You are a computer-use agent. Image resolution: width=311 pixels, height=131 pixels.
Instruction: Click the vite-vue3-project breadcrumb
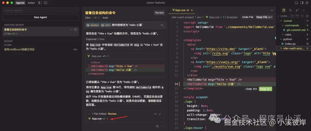[x=183, y=17]
